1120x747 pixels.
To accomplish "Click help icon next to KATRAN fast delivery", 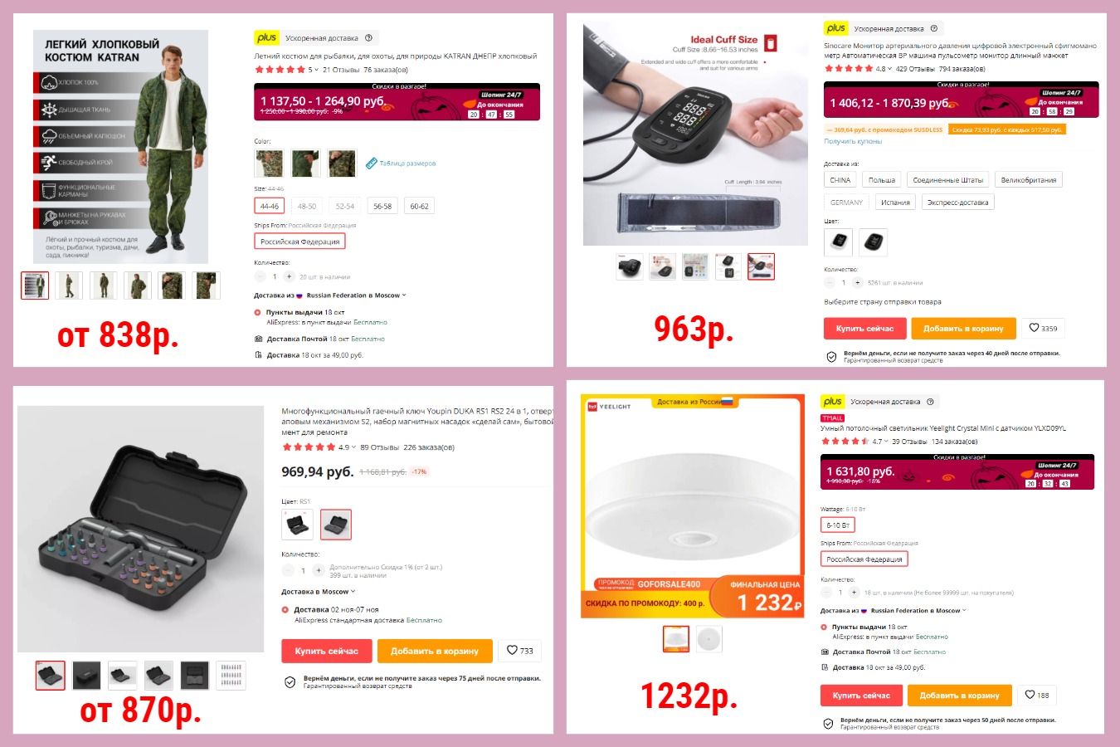I will coord(369,37).
